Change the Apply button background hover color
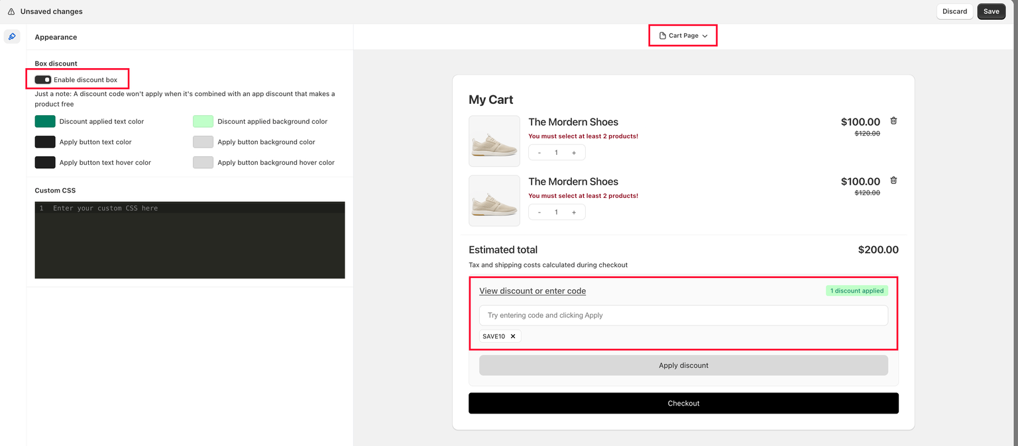The image size is (1018, 446). 203,163
